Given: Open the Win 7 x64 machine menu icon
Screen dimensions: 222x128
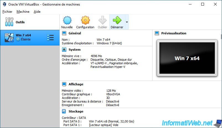Looking at the screenshot, I should [50, 37].
